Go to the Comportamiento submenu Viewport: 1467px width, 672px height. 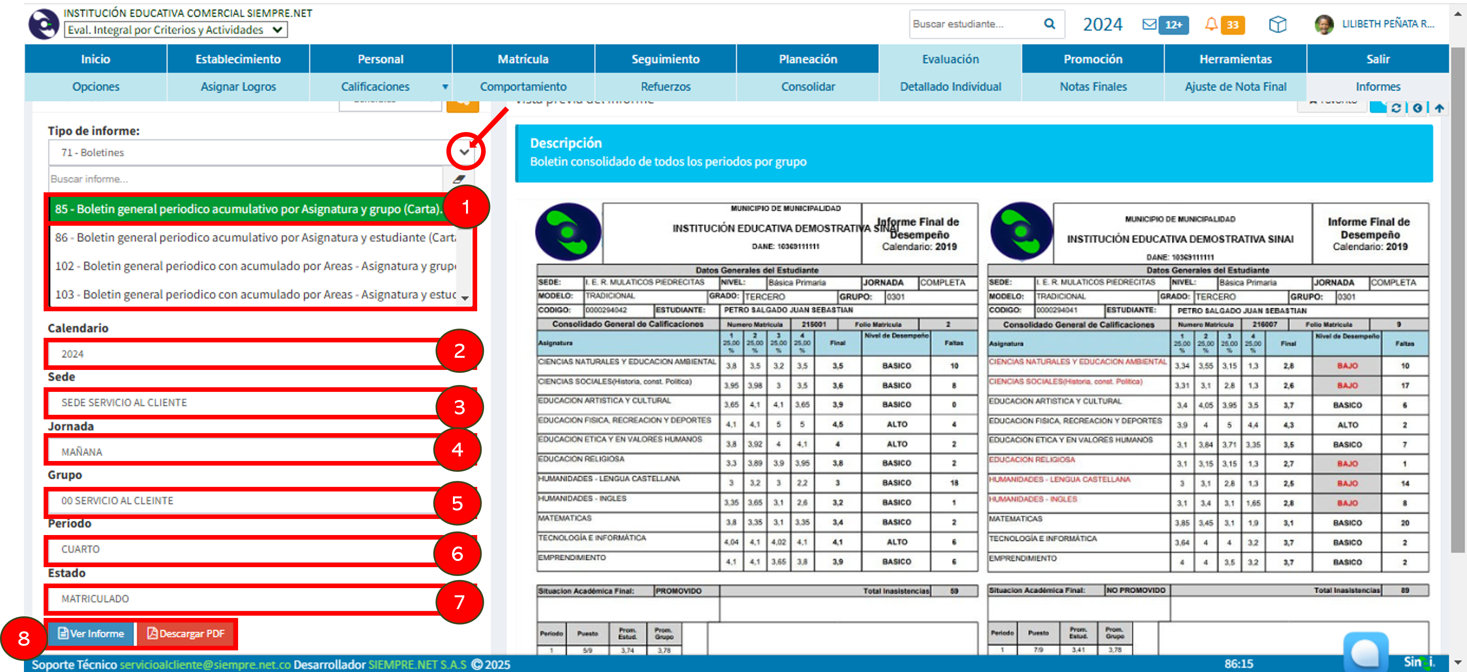pyautogui.click(x=523, y=86)
